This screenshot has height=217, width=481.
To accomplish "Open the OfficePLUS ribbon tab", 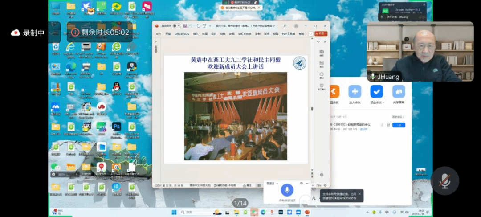I will 182,34.
